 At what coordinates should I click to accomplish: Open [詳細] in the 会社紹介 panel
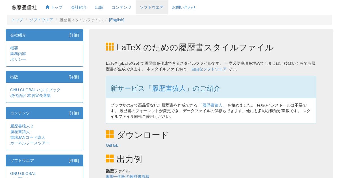click(74, 35)
